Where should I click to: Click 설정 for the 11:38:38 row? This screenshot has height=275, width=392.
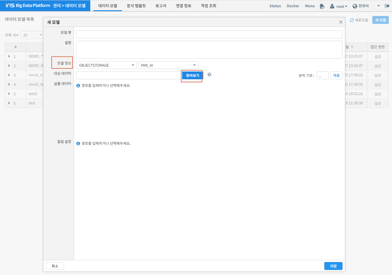pyautogui.click(x=378, y=103)
